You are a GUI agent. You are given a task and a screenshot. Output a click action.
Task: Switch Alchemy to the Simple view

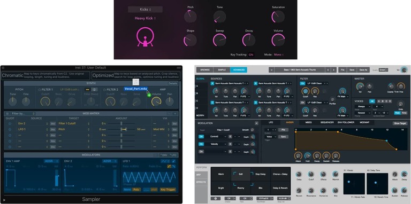coord(222,70)
